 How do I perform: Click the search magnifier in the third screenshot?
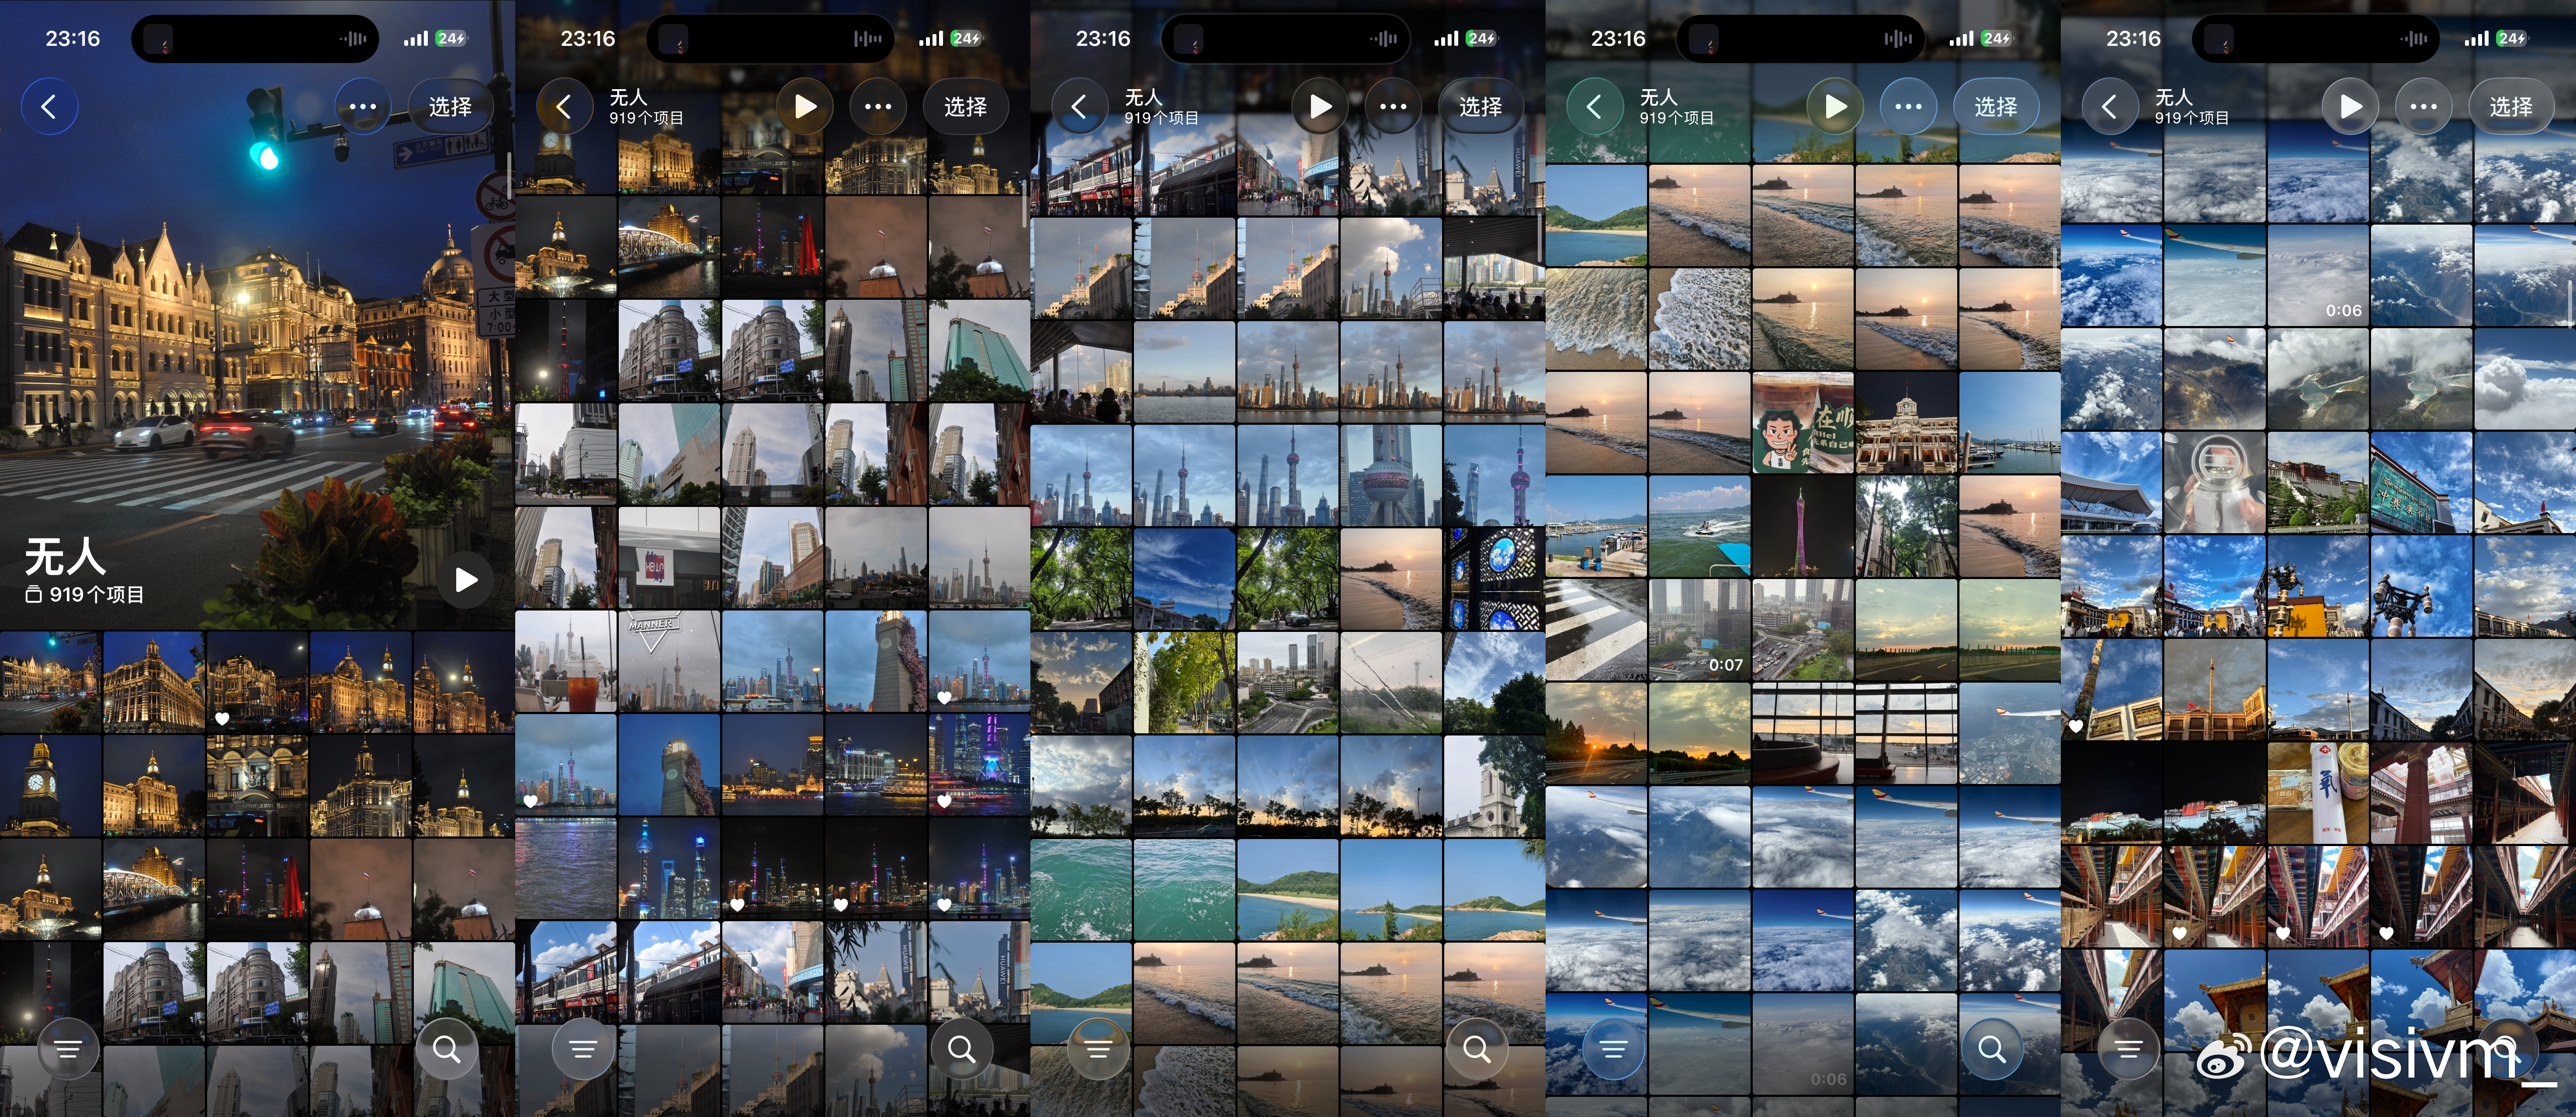click(x=1476, y=1049)
